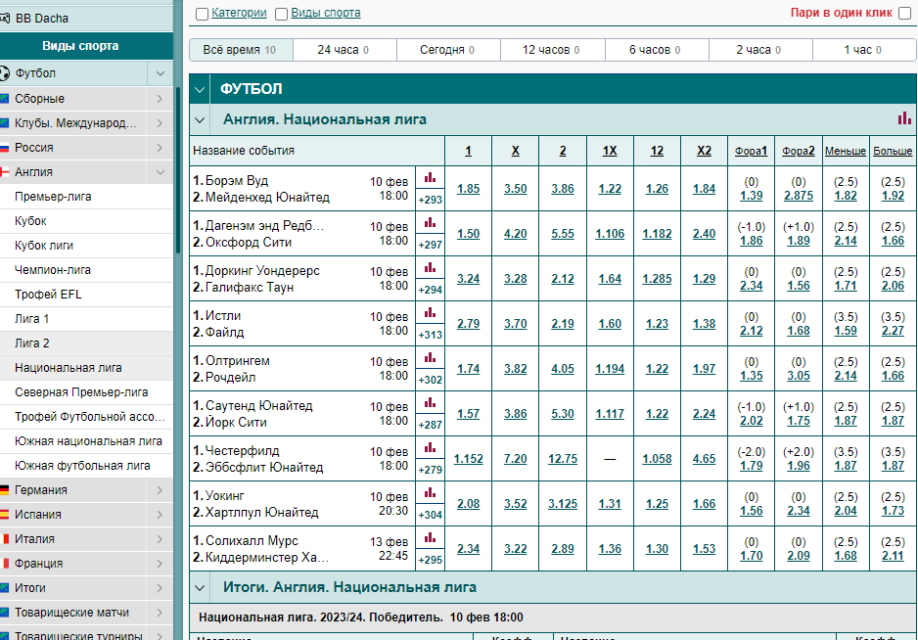Collapse Англия. Национальная лига section
Screen dimensions: 918x640
(x=200, y=120)
